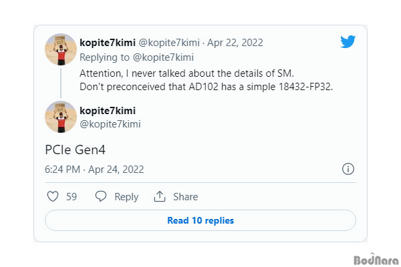Click the PCIe Gen4 tweet text
The width and height of the screenshot is (401, 267).
(x=75, y=150)
